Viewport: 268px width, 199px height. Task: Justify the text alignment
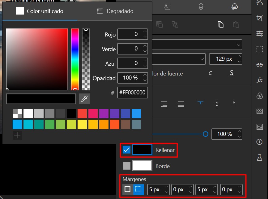pos(181,104)
